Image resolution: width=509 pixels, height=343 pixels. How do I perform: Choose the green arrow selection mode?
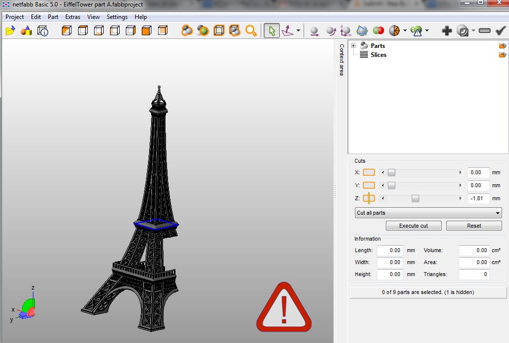(x=272, y=31)
